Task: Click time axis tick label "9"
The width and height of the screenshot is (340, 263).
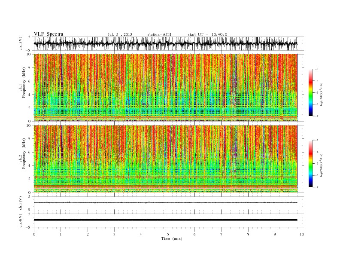Action: click(275, 234)
